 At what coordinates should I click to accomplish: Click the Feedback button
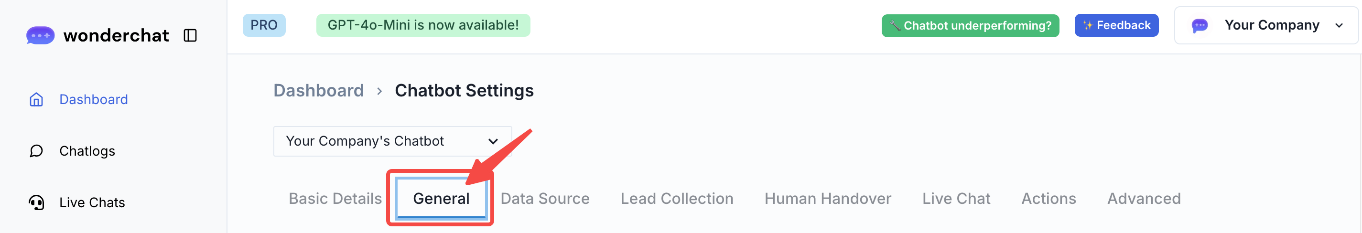pyautogui.click(x=1116, y=25)
